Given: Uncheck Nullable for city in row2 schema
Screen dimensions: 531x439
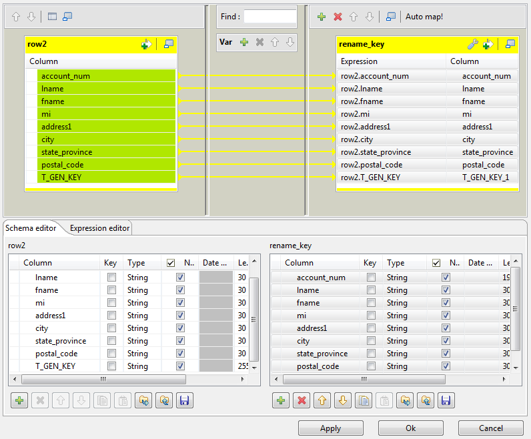Looking at the screenshot, I should pyautogui.click(x=180, y=328).
